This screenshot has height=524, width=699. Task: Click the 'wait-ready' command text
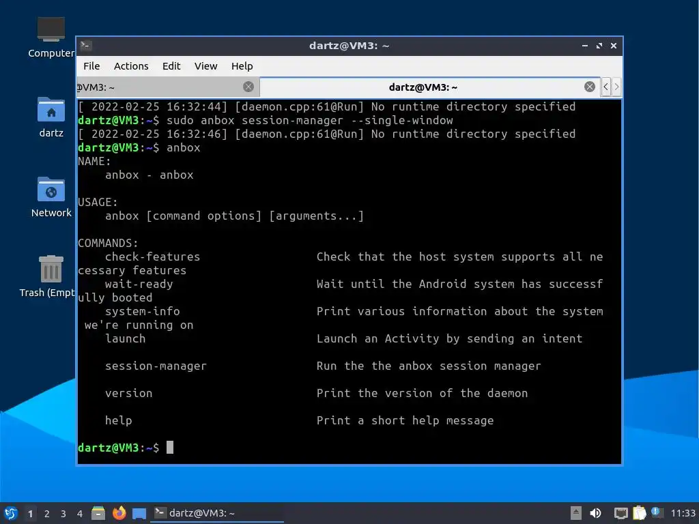[139, 284]
